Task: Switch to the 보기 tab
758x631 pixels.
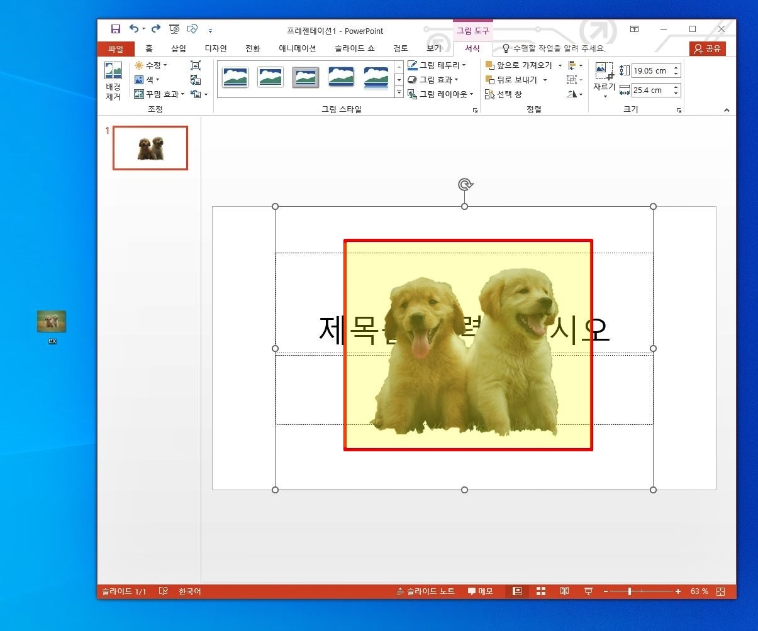Action: [434, 48]
